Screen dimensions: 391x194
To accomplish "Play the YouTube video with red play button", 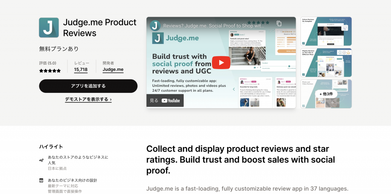I will pyautogui.click(x=221, y=63).
